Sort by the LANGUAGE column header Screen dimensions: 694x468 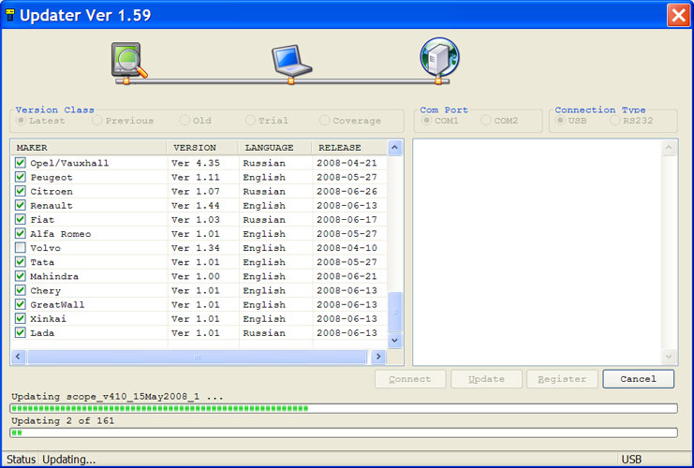coord(275,147)
